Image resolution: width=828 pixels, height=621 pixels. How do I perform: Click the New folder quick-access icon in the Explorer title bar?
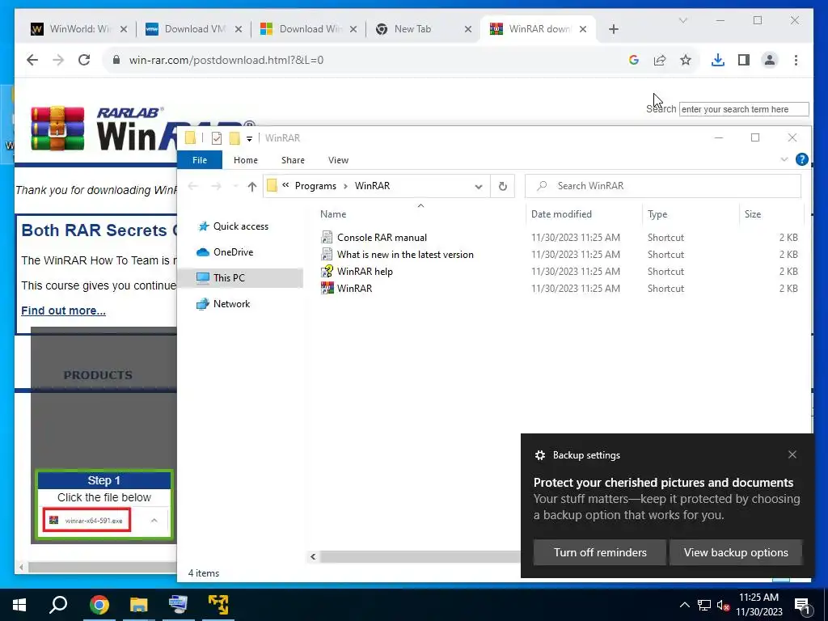tap(234, 138)
